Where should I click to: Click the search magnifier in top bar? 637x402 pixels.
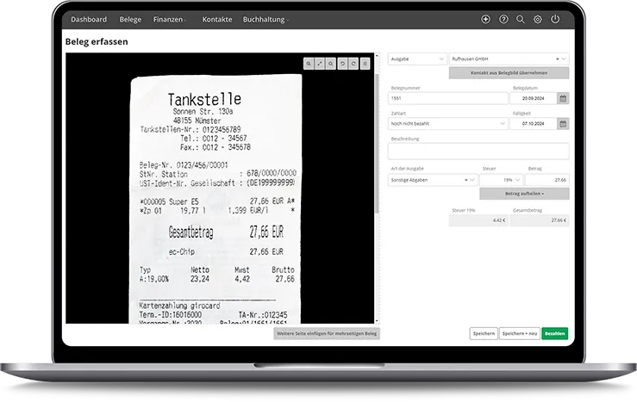pyautogui.click(x=521, y=19)
